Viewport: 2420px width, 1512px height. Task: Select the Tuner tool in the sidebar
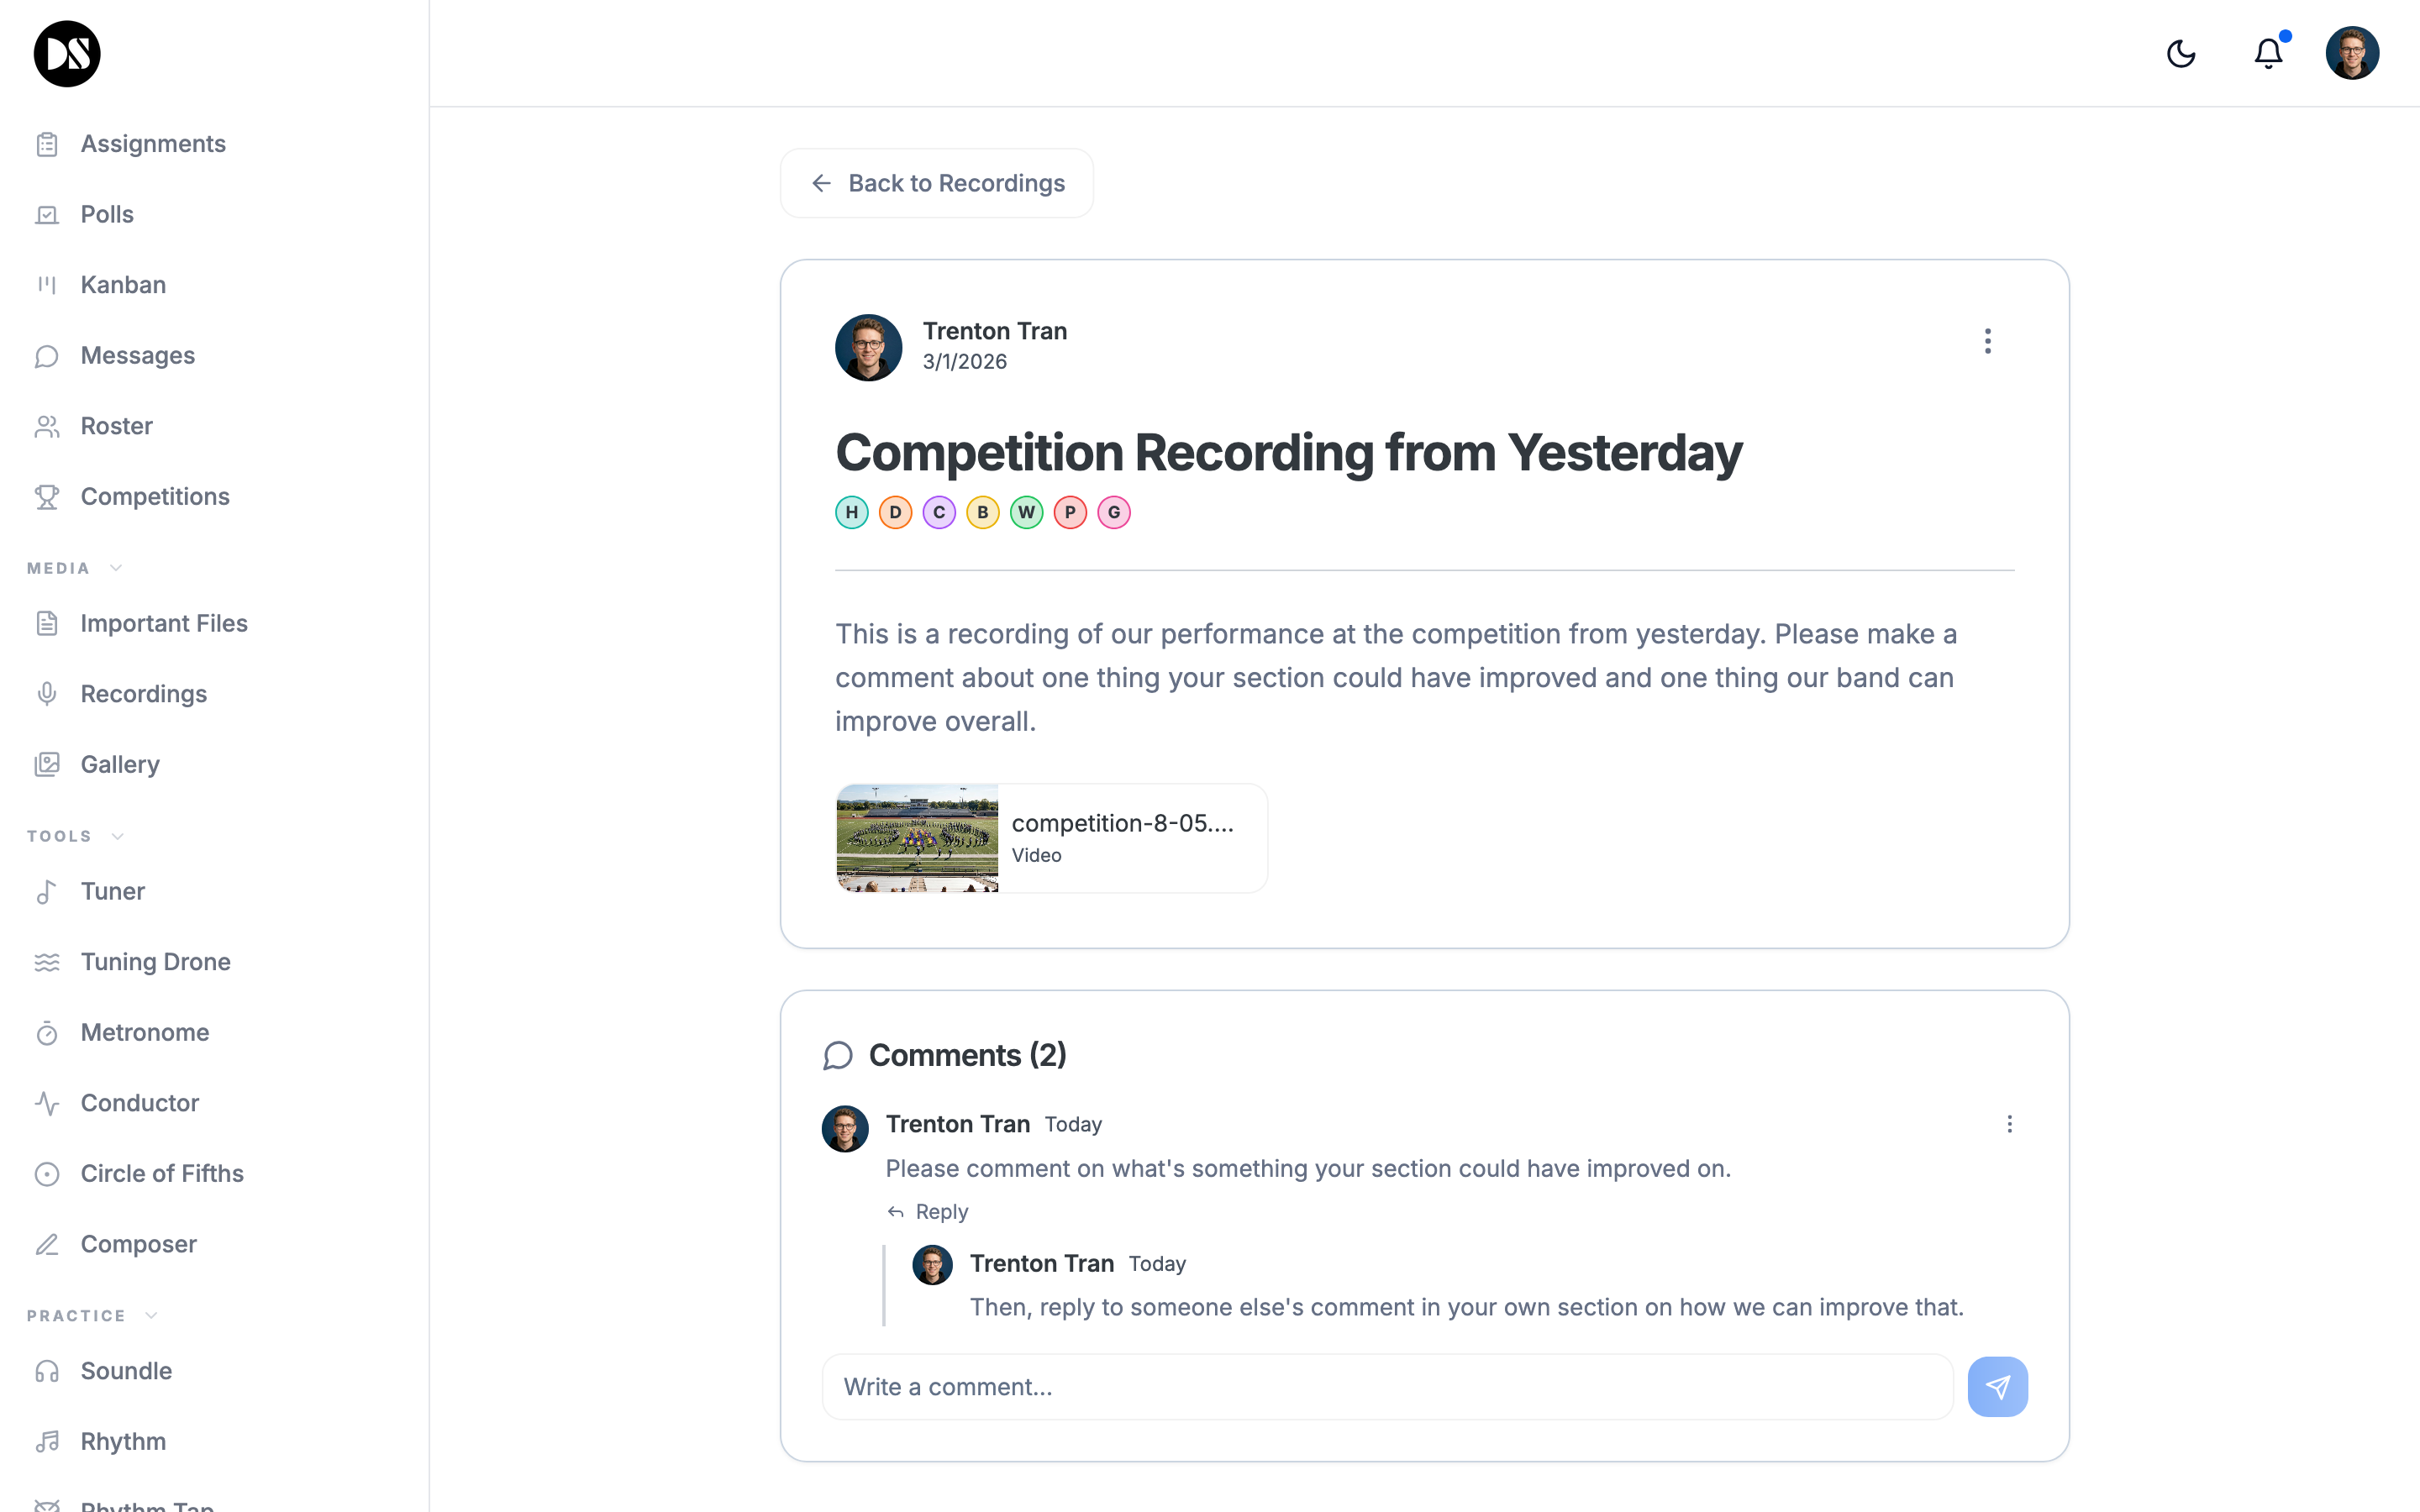point(112,891)
